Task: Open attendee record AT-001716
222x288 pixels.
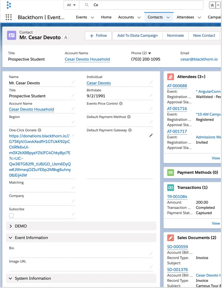Action: click(177, 109)
